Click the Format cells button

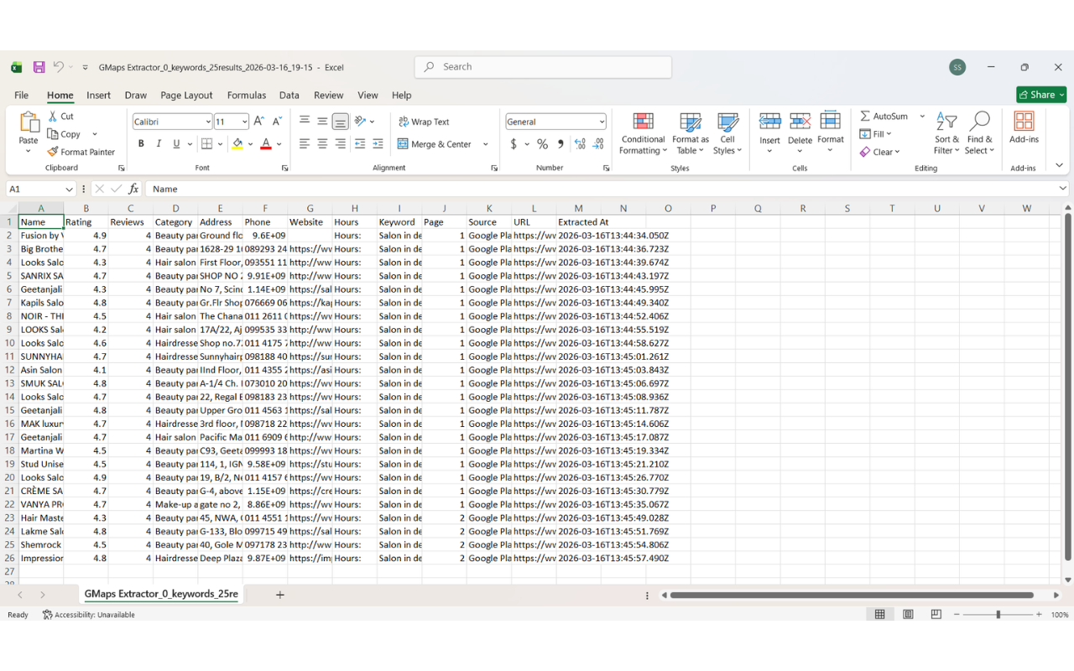[831, 133]
